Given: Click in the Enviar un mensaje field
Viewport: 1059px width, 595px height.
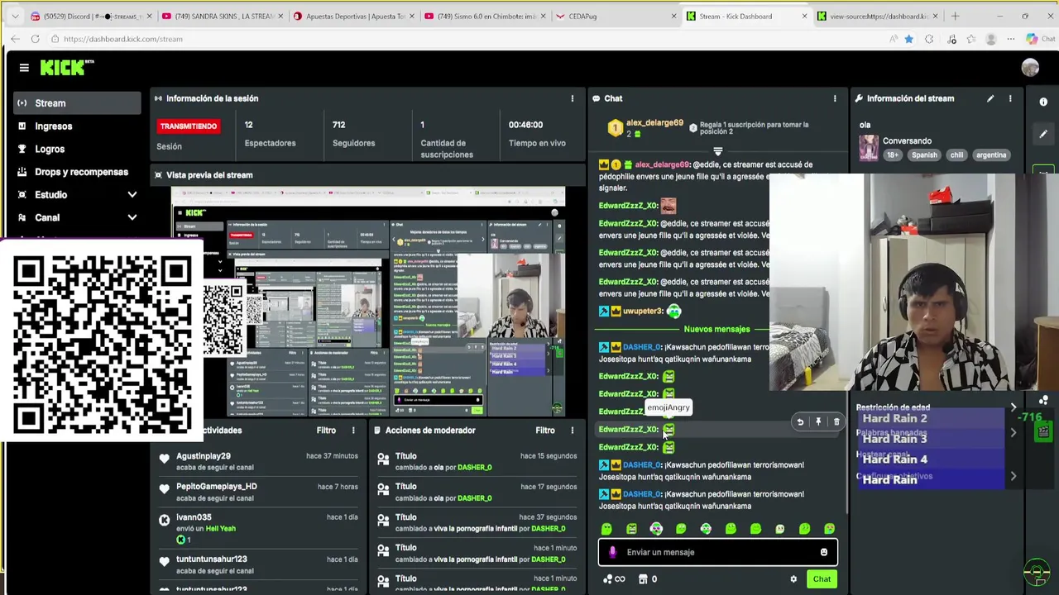Looking at the screenshot, I should [x=718, y=552].
